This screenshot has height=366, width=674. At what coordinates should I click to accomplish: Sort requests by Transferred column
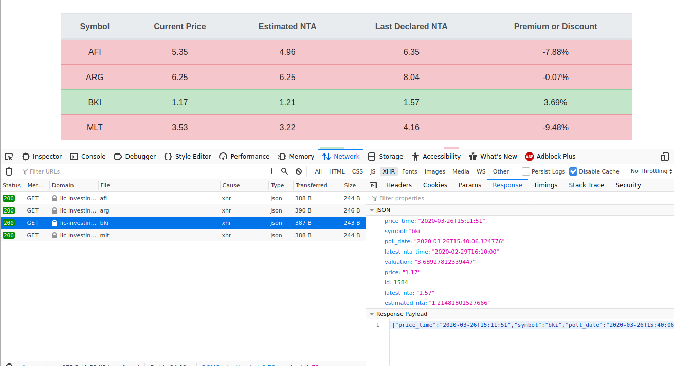pyautogui.click(x=311, y=185)
